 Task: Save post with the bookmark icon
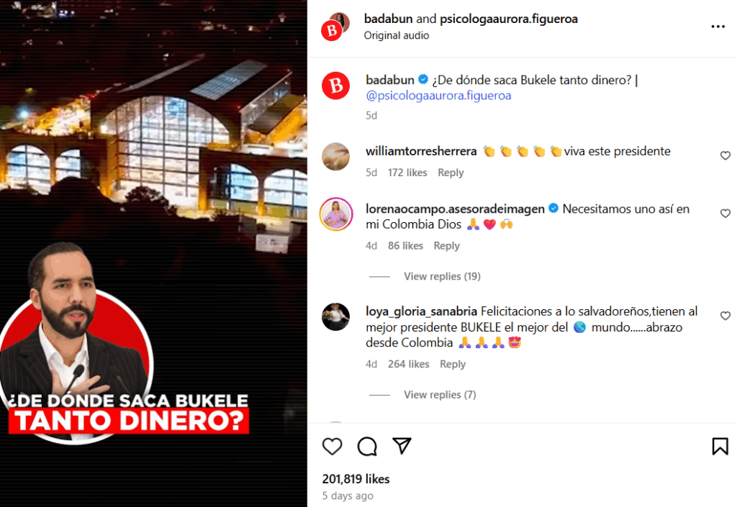click(x=720, y=447)
